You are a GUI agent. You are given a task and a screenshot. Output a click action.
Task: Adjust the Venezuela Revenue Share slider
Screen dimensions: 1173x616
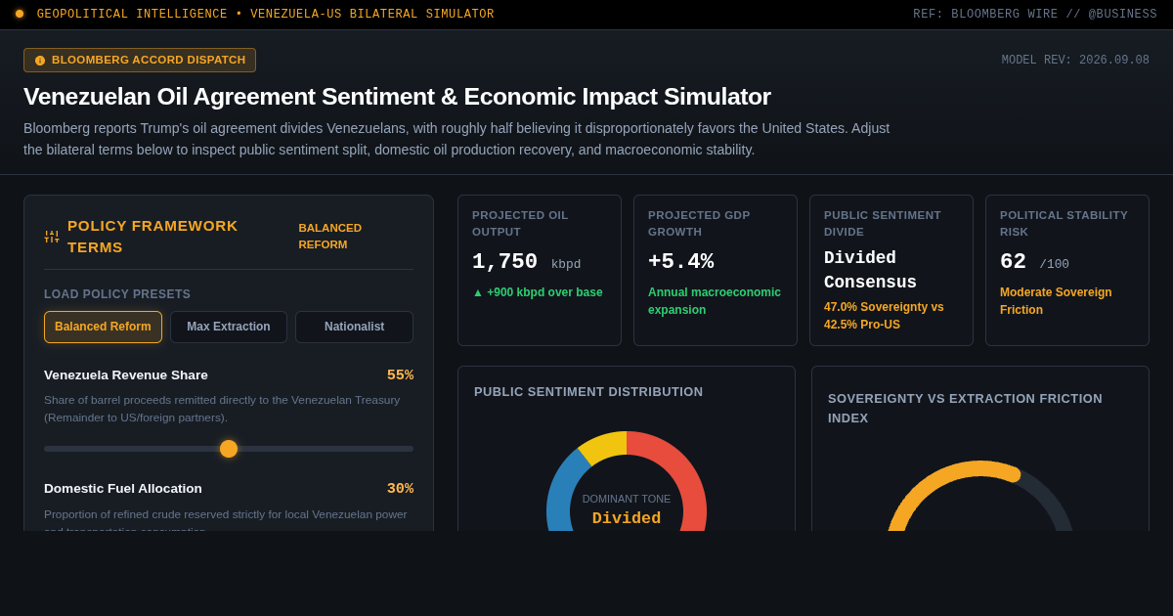click(229, 449)
